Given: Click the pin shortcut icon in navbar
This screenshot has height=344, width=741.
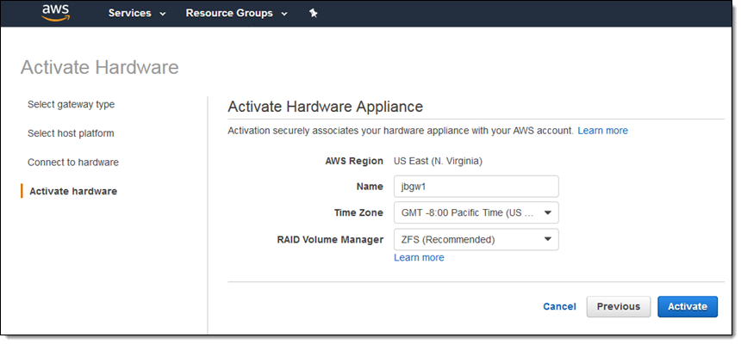Looking at the screenshot, I should [313, 14].
